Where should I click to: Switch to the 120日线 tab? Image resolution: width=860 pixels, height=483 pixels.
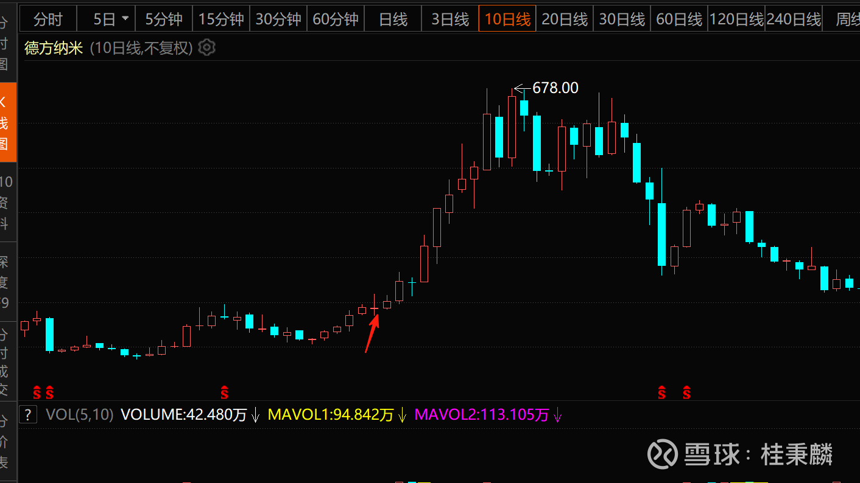(736, 19)
